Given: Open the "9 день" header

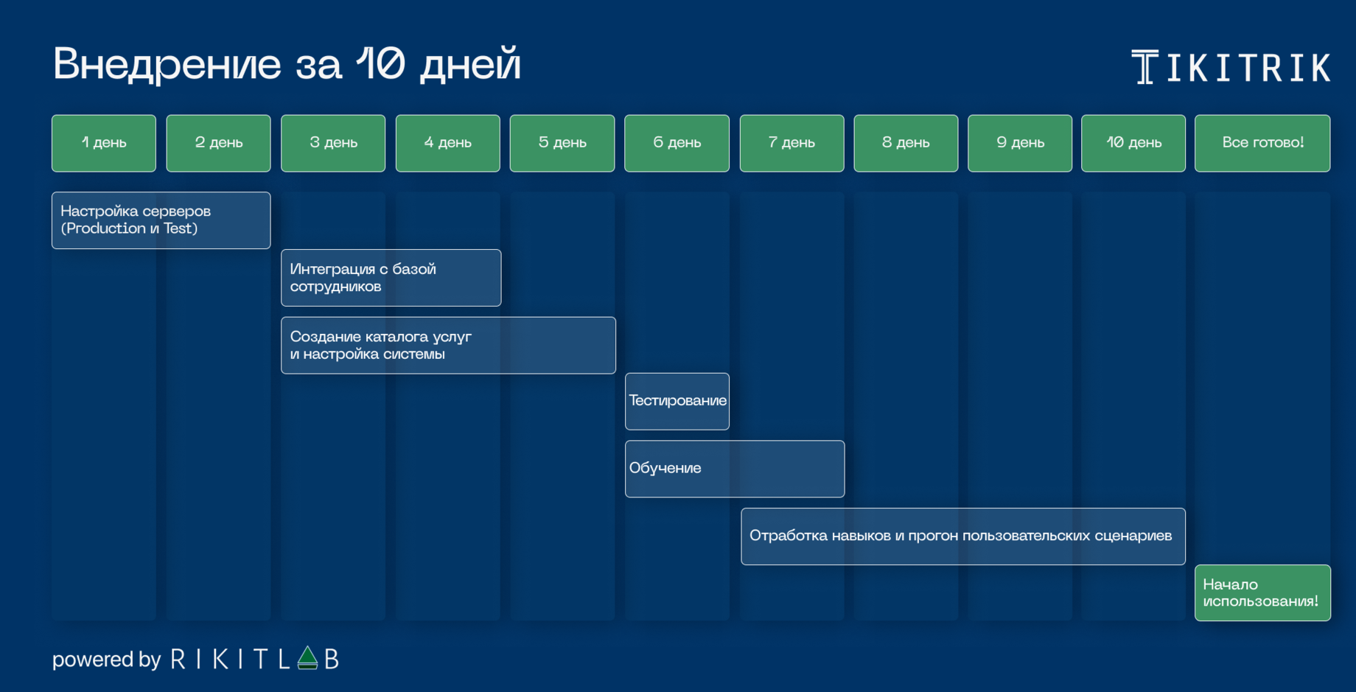Looking at the screenshot, I should point(1020,143).
